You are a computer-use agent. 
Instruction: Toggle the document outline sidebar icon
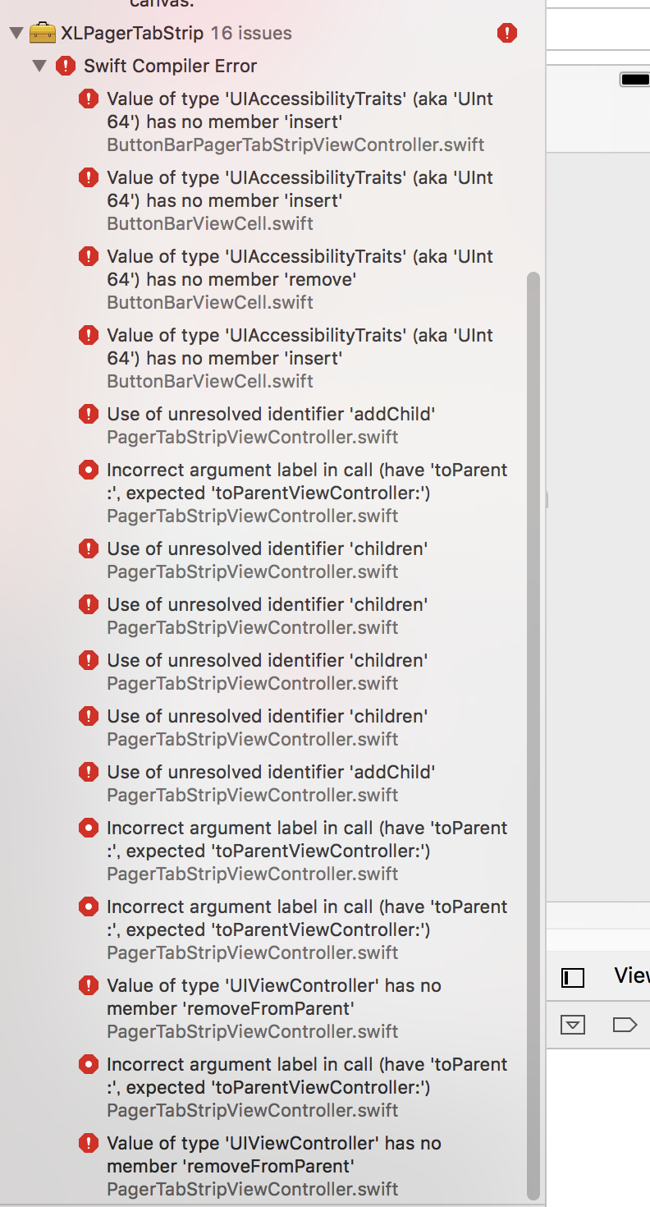coord(573,977)
